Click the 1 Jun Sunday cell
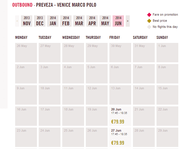Viewport: 185px width, 149px height. [x=167, y=52]
